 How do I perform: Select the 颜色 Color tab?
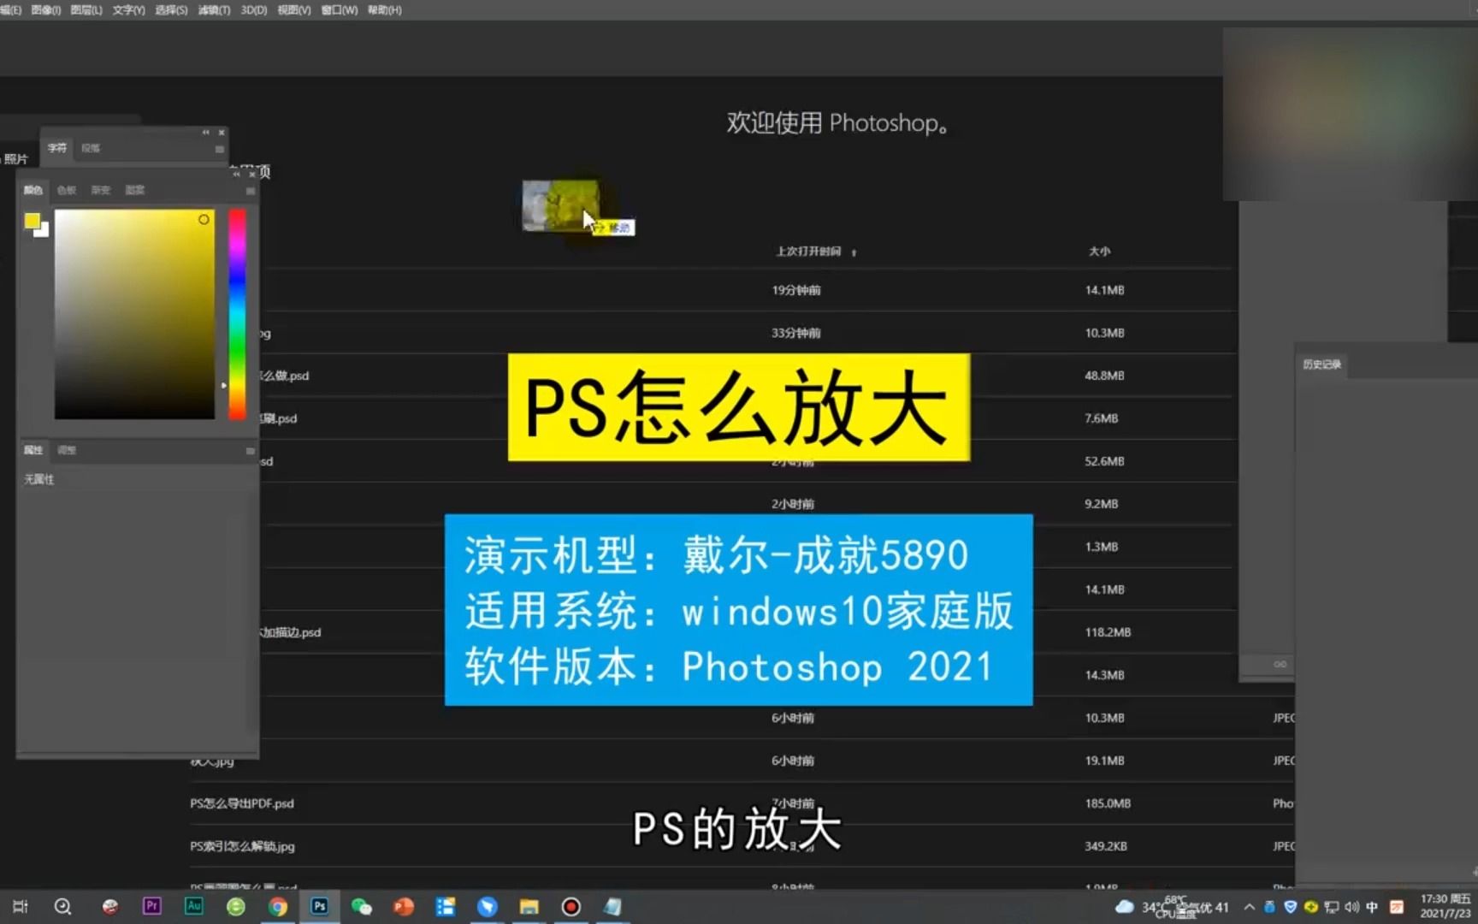click(33, 190)
